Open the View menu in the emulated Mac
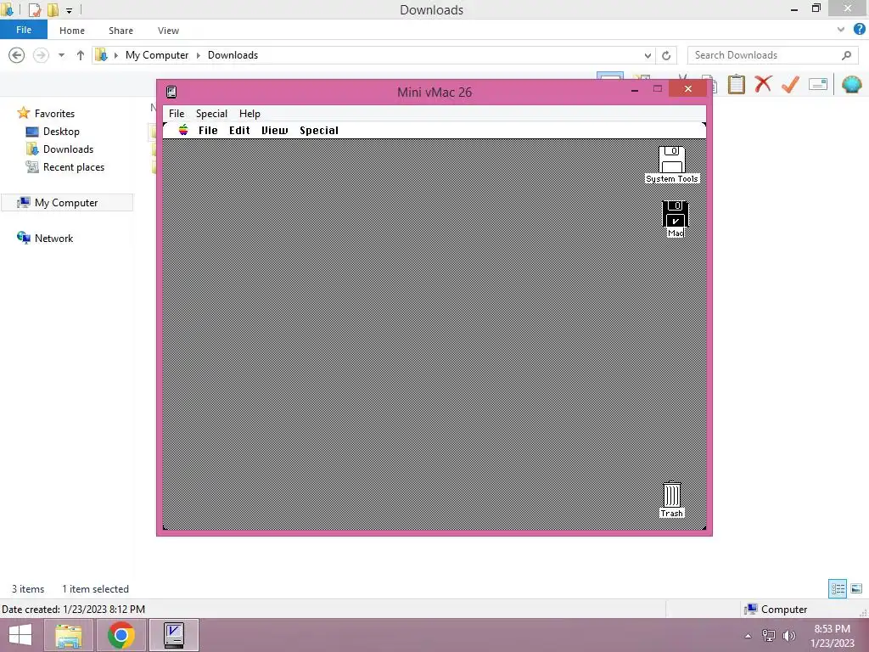 (274, 130)
